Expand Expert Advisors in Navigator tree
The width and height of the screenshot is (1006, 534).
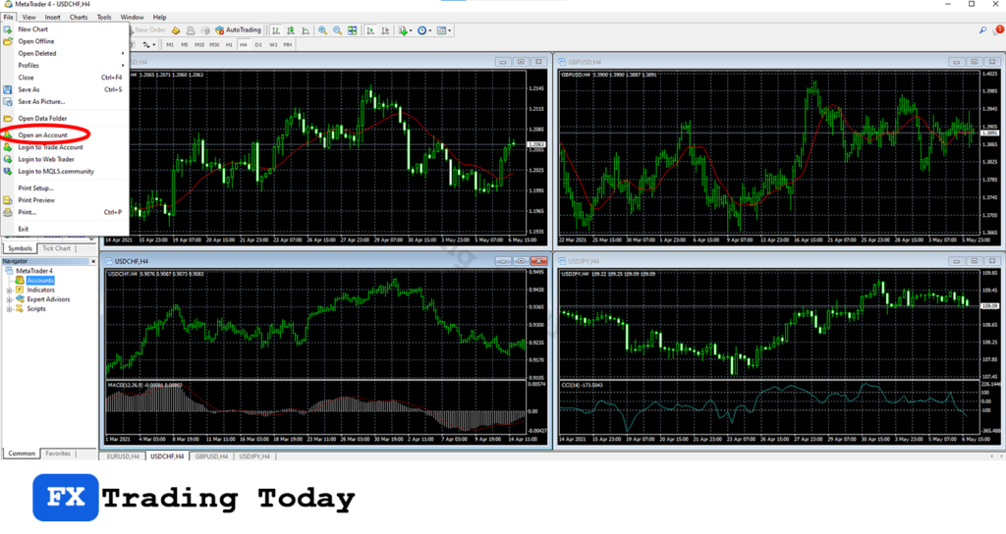(10, 299)
